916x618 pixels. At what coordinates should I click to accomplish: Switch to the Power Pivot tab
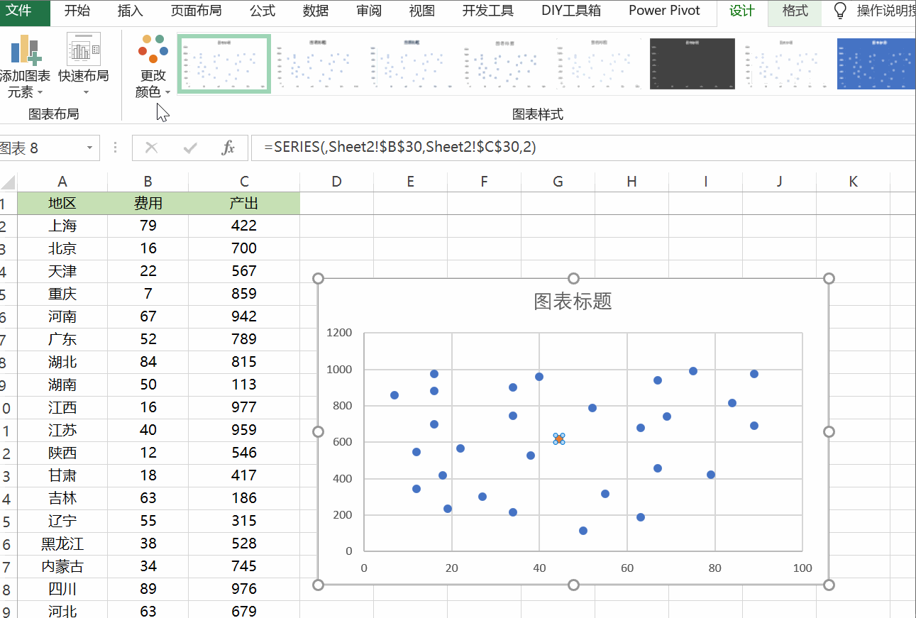click(663, 11)
